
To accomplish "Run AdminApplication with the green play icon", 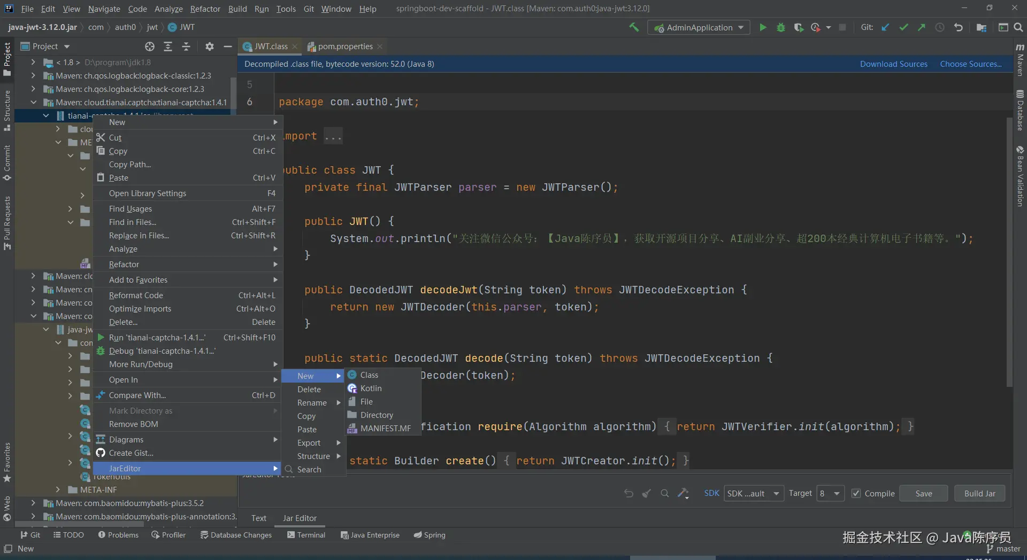I will 763,27.
